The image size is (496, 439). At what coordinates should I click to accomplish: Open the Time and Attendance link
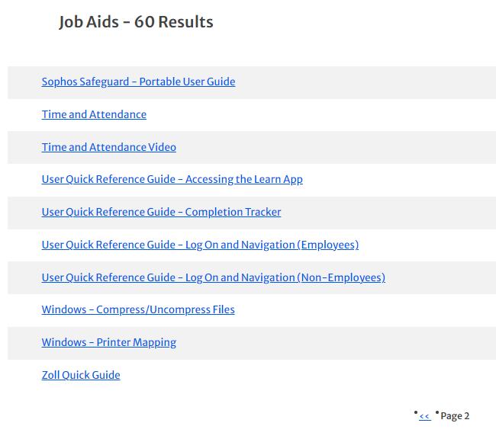(x=94, y=114)
